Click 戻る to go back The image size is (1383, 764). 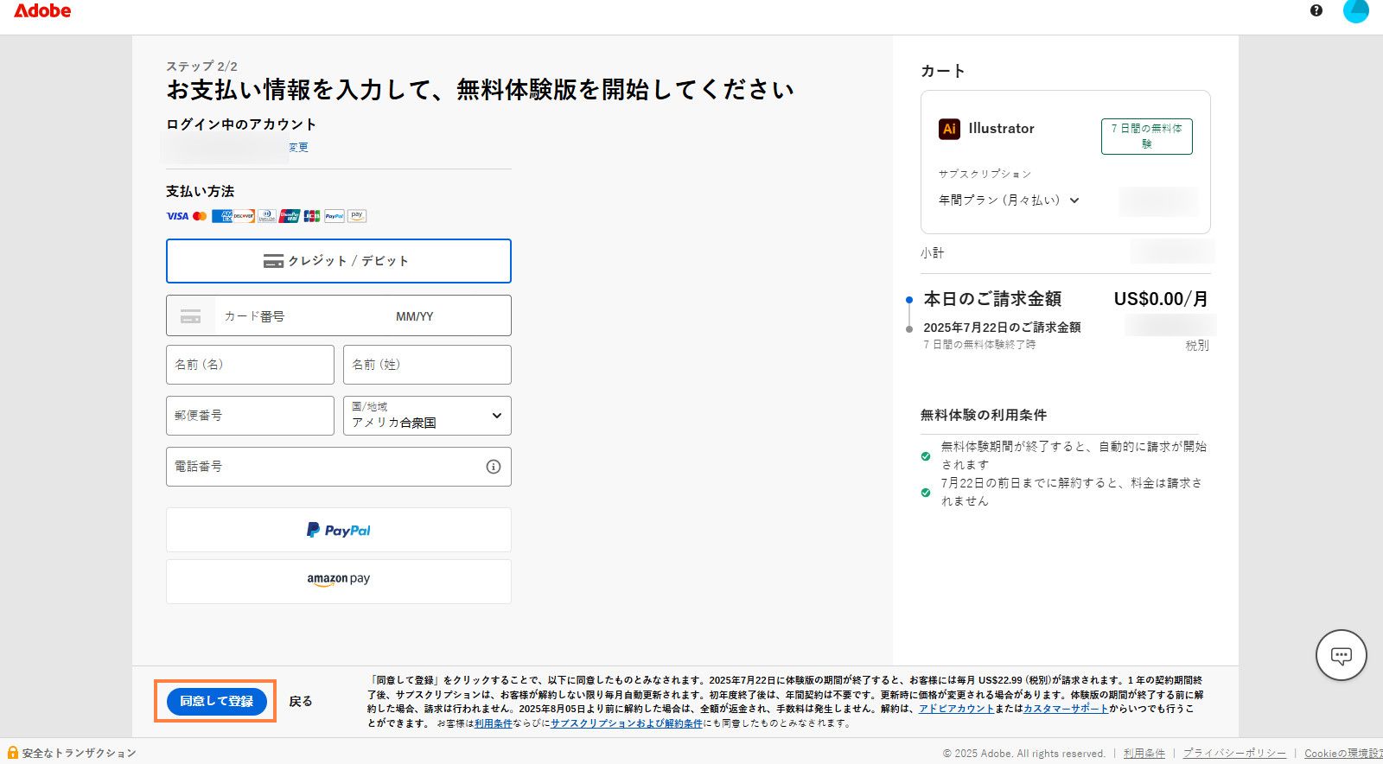coord(301,702)
